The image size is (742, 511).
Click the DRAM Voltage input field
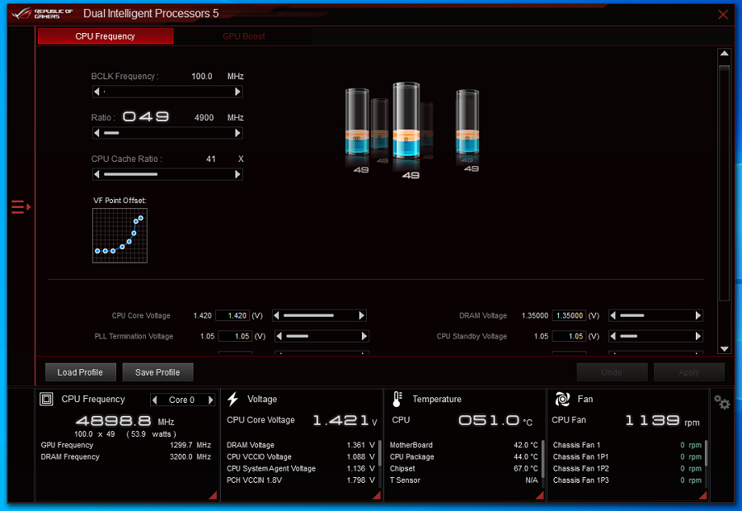click(569, 315)
